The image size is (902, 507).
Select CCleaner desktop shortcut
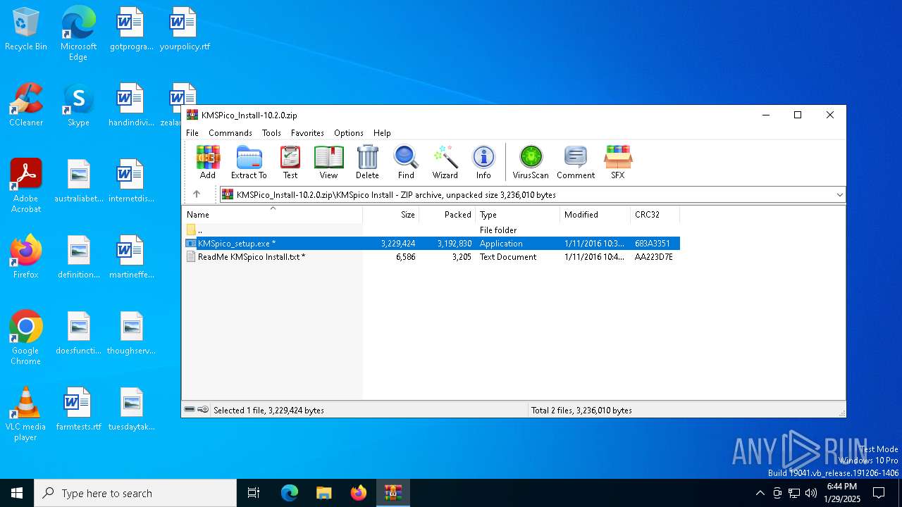coord(26,105)
